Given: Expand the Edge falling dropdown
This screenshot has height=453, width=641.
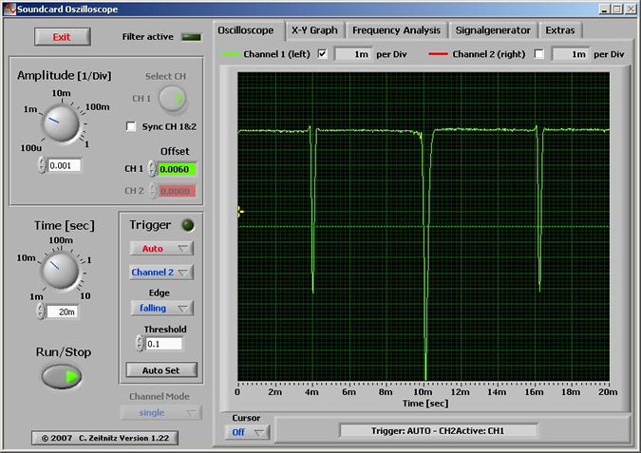Looking at the screenshot, I should pos(160,308).
